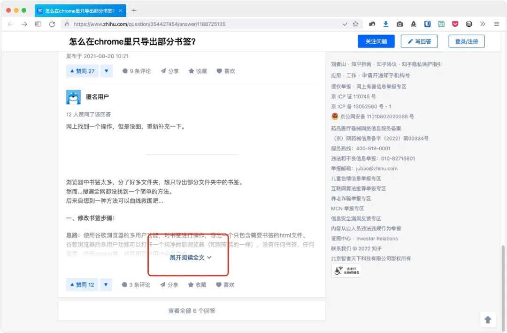Click the 匿名用户 name
The width and height of the screenshot is (507, 333).
[x=97, y=97]
